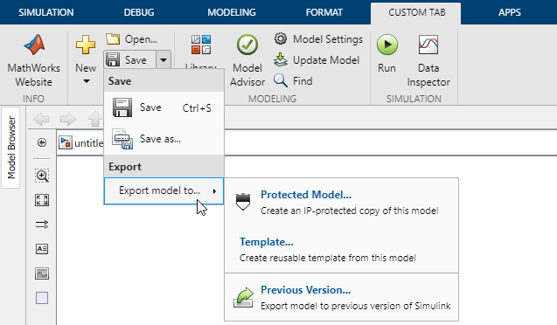Image resolution: width=557 pixels, height=325 pixels.
Task: Click the New model plus icon
Action: (86, 45)
